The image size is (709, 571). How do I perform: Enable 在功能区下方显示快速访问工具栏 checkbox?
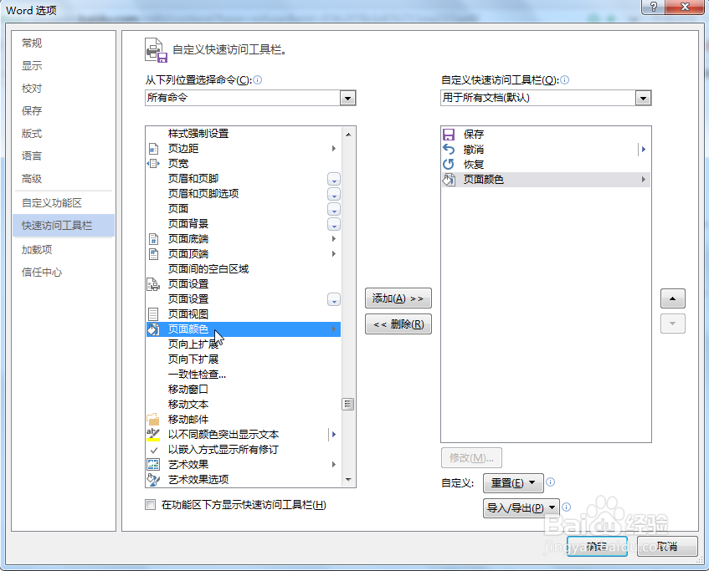click(151, 505)
